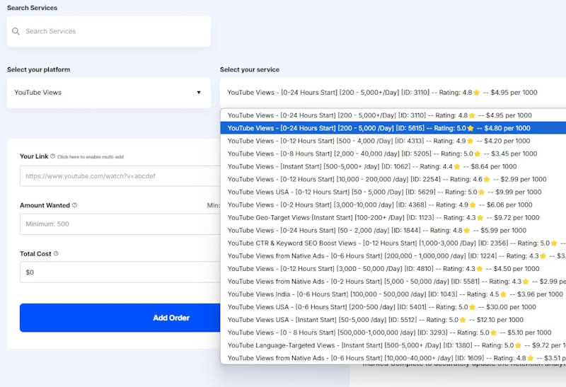The image size is (566, 387).
Task: Focus the Search Services text field
Action: click(x=113, y=32)
